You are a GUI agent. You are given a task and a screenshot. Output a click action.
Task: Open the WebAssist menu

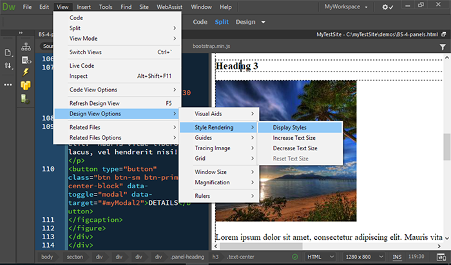tap(169, 7)
